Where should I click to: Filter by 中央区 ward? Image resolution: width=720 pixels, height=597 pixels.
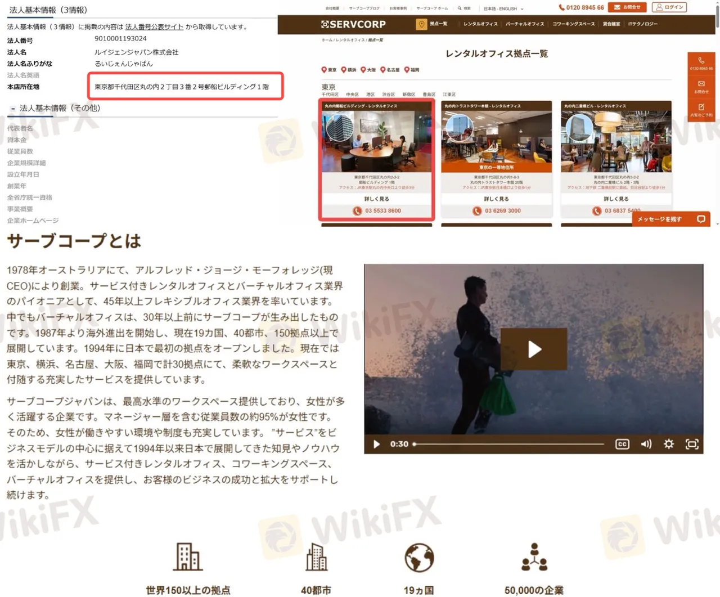(352, 95)
